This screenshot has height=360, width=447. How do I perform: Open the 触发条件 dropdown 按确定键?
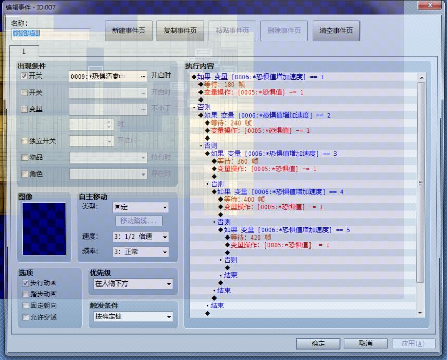click(133, 316)
